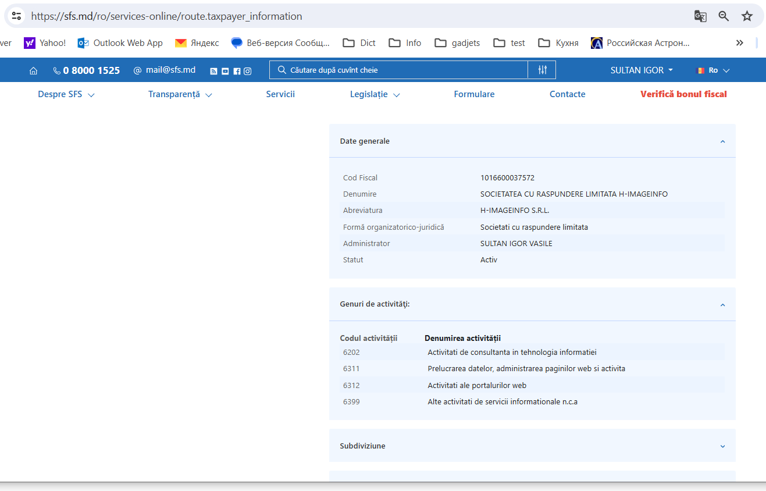This screenshot has width=766, height=491.
Task: Open the YouTube social icon
Action: click(x=225, y=71)
